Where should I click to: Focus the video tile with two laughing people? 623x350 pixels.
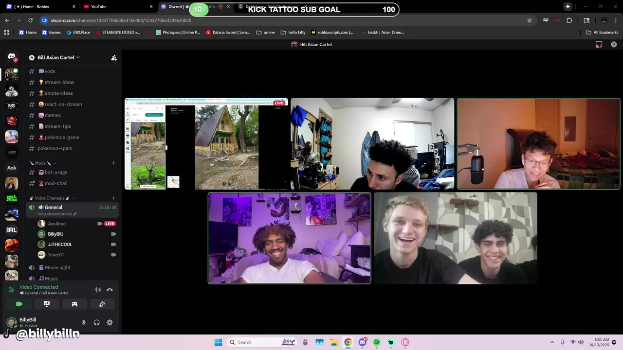456,238
